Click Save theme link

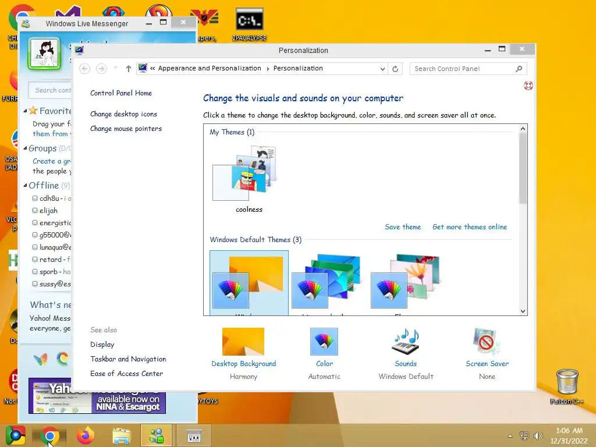tap(403, 227)
